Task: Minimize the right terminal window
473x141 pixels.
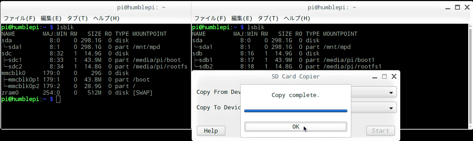Action: 448,7
